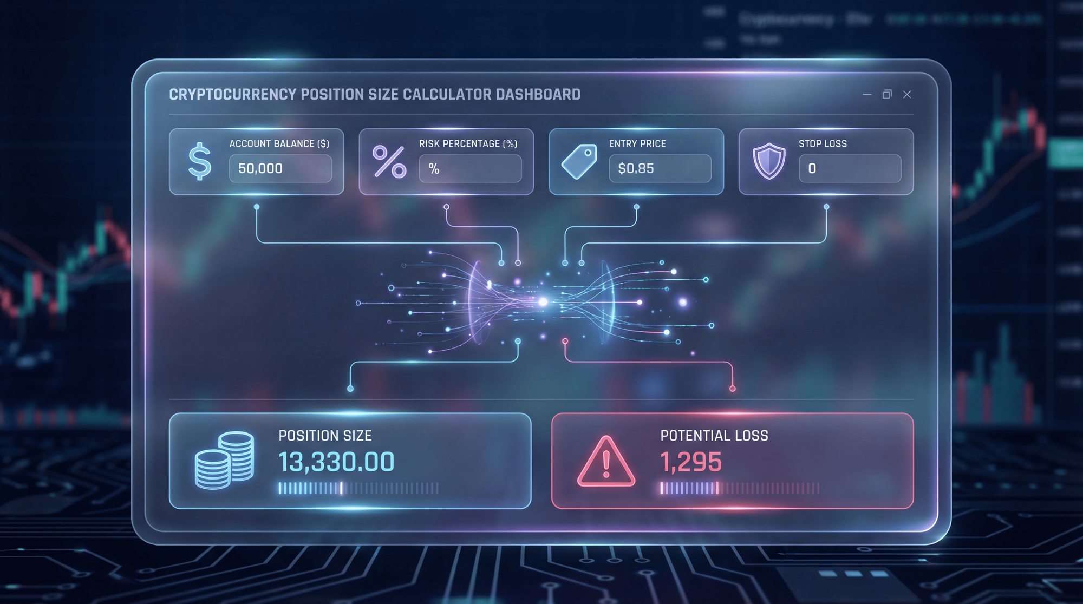Focus the Account Balance input field
Viewport: 1083px width, 604px height.
280,168
